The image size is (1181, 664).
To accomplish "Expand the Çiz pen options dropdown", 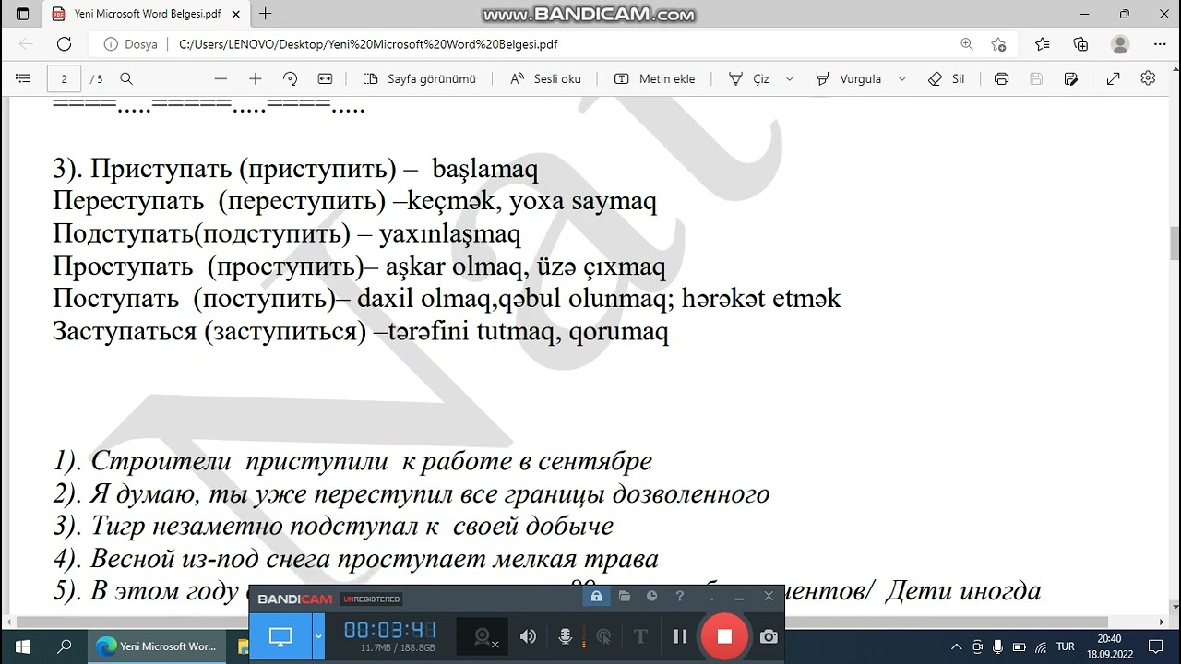I will [x=790, y=79].
